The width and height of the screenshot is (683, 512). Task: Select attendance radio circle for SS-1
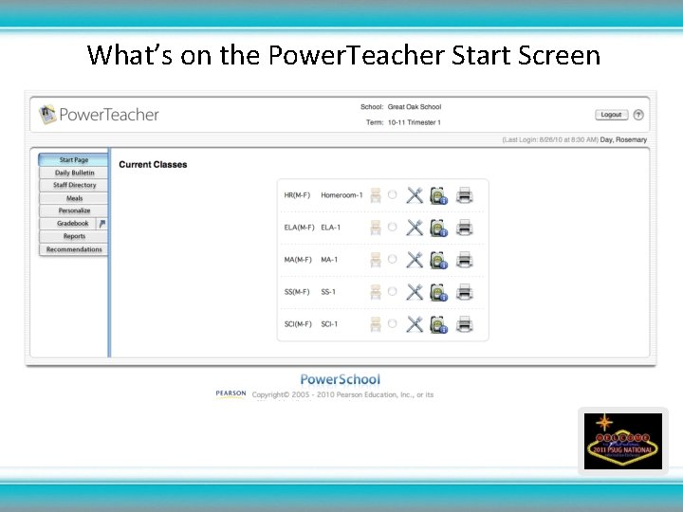click(x=393, y=291)
